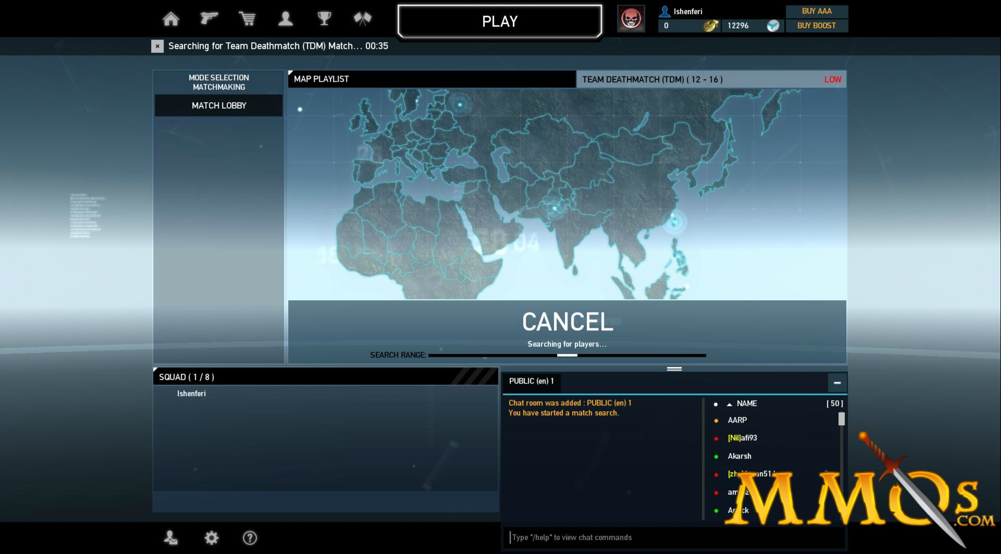Screen dimensions: 1001x554
Task: Click the LOW population indicator
Action: tap(833, 80)
